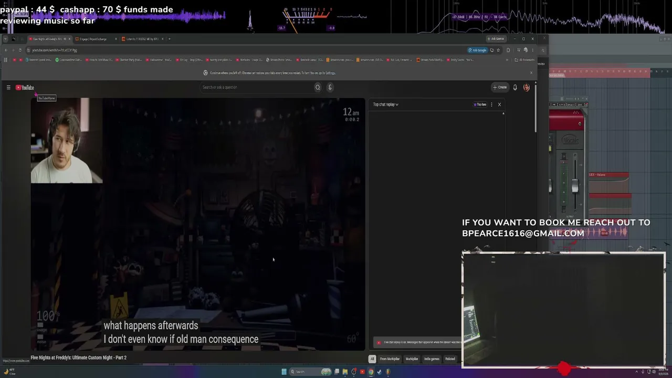Screen dimensions: 672x378
Task: Grab the YouTube page vertical scrollbar
Action: point(535,108)
